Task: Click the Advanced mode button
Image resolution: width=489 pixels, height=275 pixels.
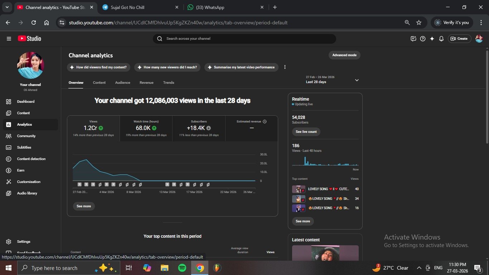Action: [344, 55]
